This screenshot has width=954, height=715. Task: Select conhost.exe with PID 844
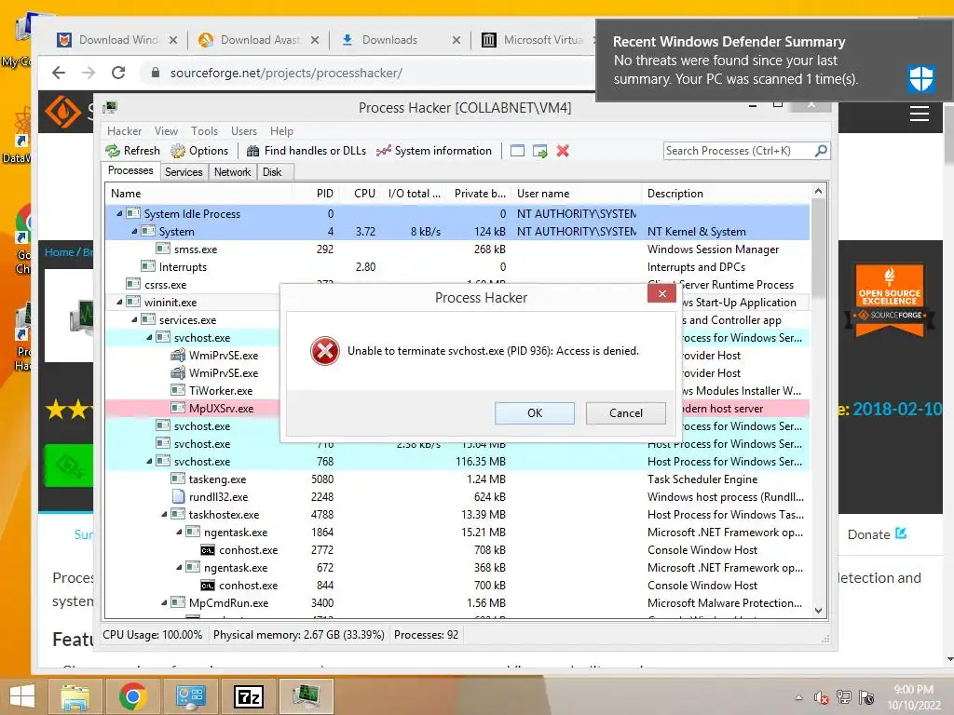[457, 586]
